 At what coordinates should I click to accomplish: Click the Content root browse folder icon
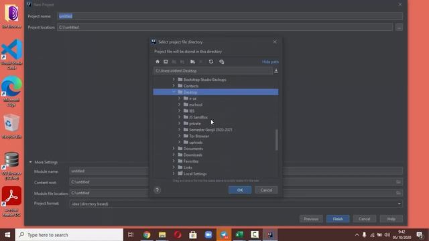coord(398,182)
